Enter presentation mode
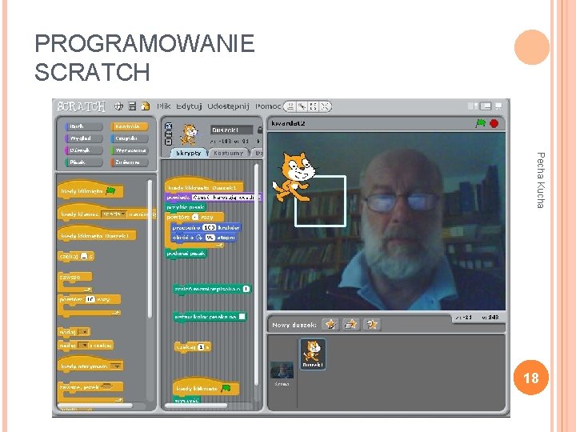Viewport: 576px width, 432px height. pos(498,106)
